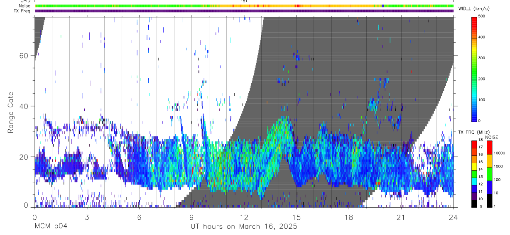
Task: Click the red 18 MHz swatch in TX FRQ legend
Action: coord(474,145)
